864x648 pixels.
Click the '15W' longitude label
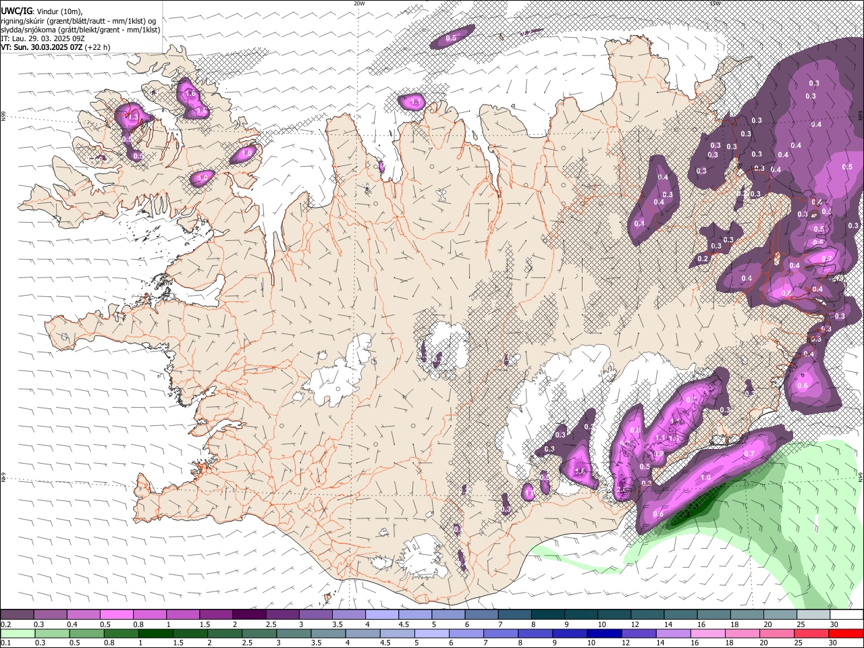pyautogui.click(x=715, y=3)
